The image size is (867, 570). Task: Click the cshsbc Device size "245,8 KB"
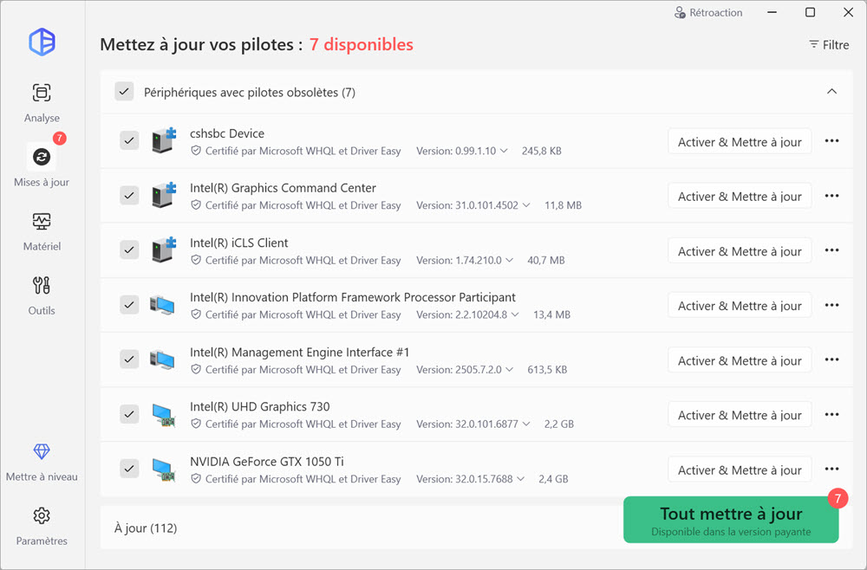(541, 151)
